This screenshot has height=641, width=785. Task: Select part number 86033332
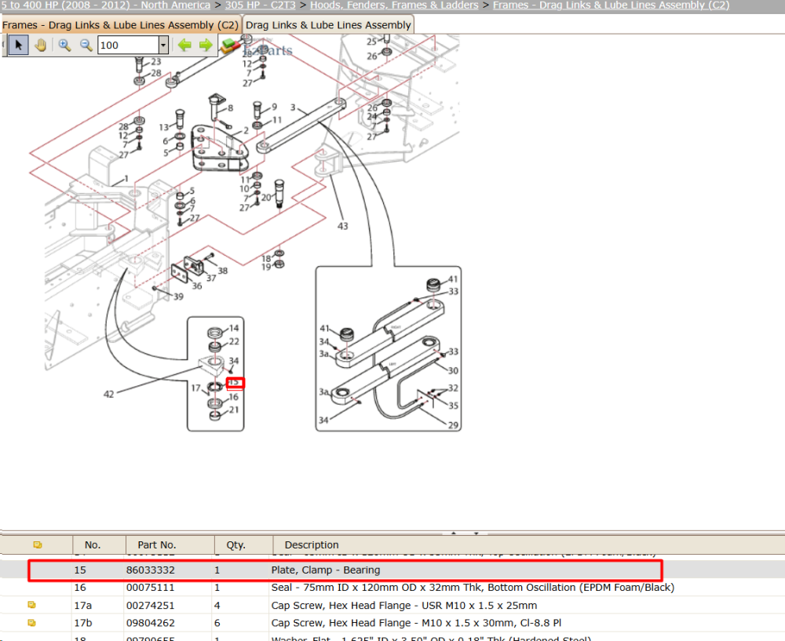click(150, 570)
